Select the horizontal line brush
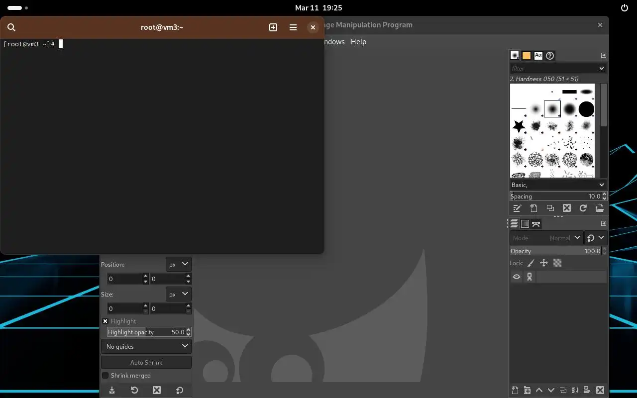 519,108
